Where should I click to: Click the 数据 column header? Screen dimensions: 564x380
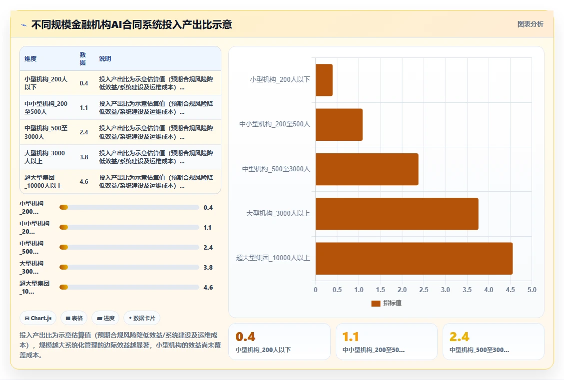83,58
